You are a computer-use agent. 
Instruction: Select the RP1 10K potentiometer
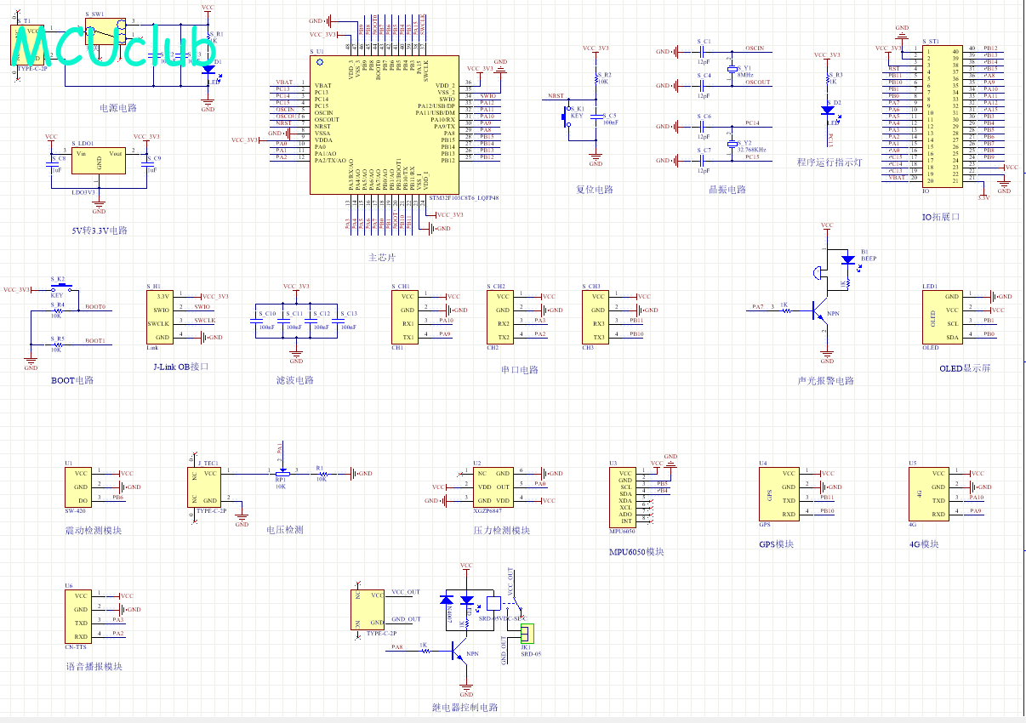(x=281, y=474)
